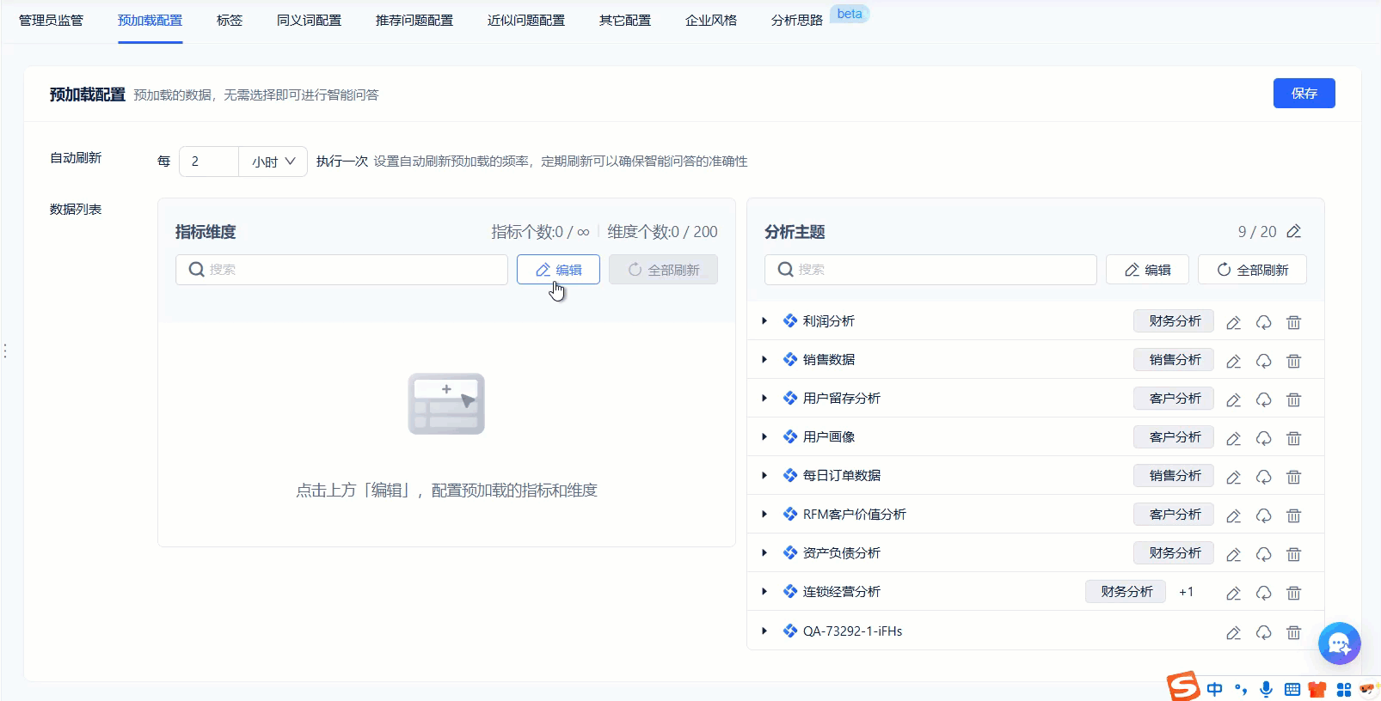Refresh the 利润分析 topic row
Image resolution: width=1381 pixels, height=701 pixels.
[x=1263, y=322]
